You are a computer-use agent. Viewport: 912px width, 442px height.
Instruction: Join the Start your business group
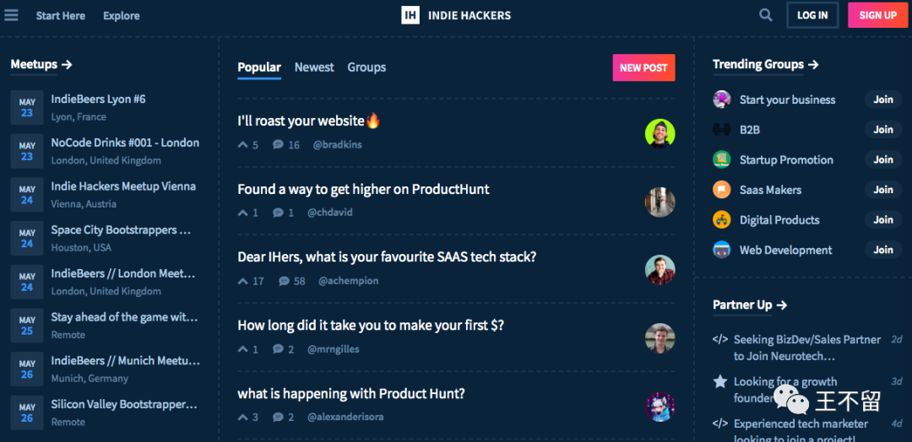point(883,100)
